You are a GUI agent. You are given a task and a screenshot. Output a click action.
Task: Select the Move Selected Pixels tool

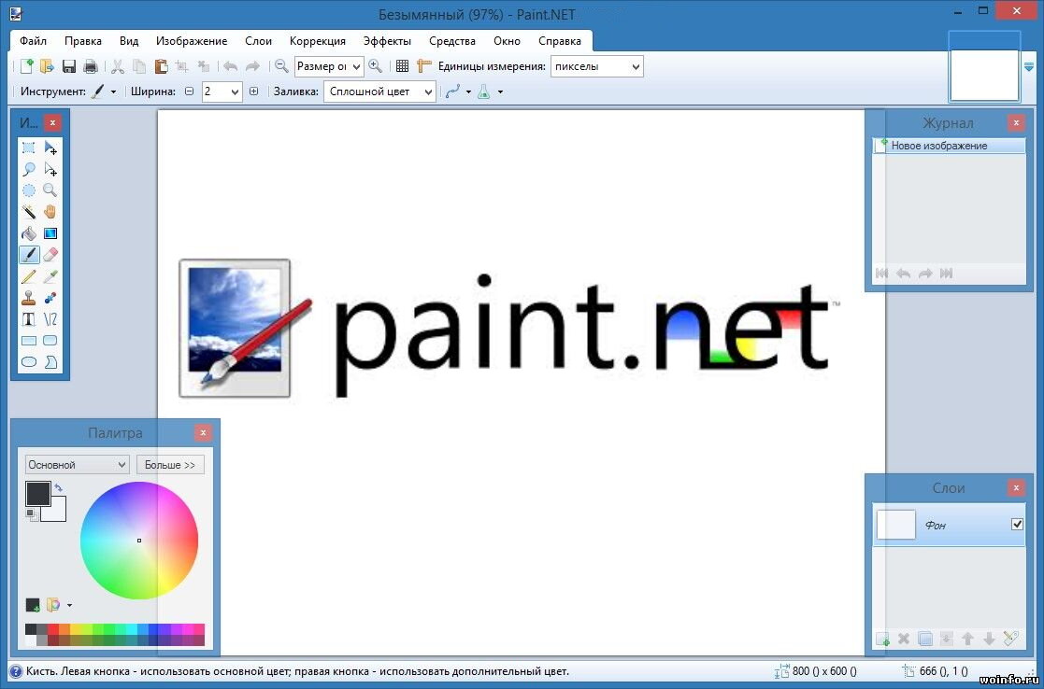(x=50, y=148)
